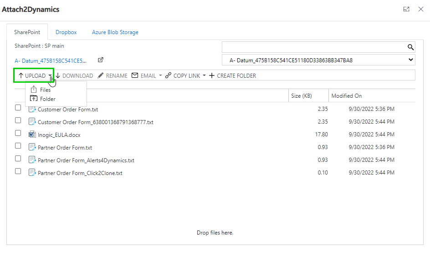Click the EMAIL button label
The image size is (430, 265).
pyautogui.click(x=148, y=75)
